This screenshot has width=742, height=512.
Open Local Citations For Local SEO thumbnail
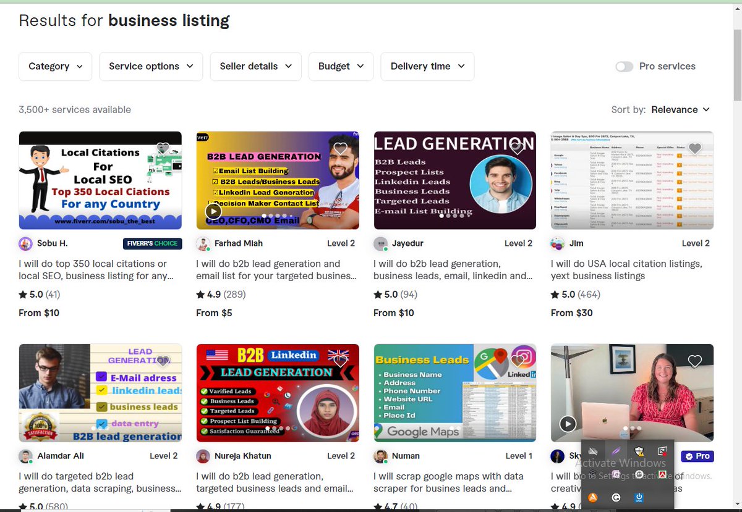pyautogui.click(x=100, y=180)
